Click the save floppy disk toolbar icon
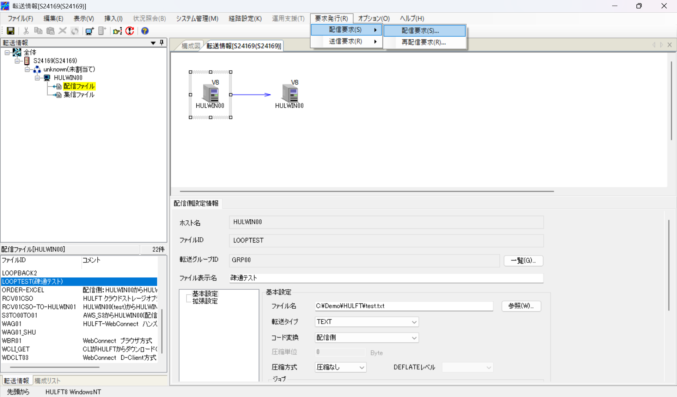This screenshot has height=397, width=677. pyautogui.click(x=11, y=31)
